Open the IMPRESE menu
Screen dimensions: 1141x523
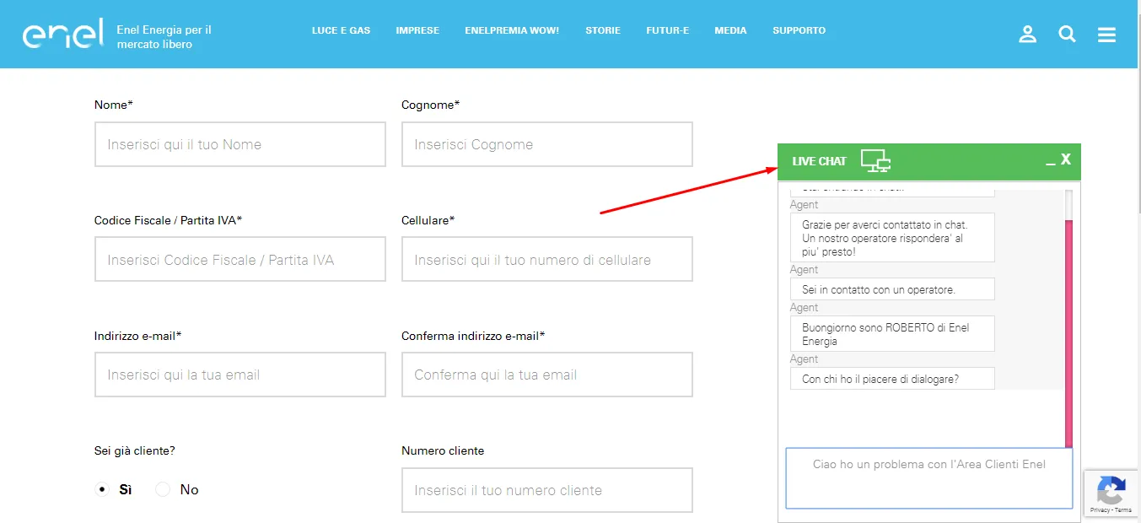point(417,30)
